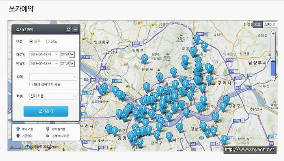Screen dimensions: 284x161
Task: Click the 검색 외 쏘카존 legend dot
Action: (x=48, y=136)
